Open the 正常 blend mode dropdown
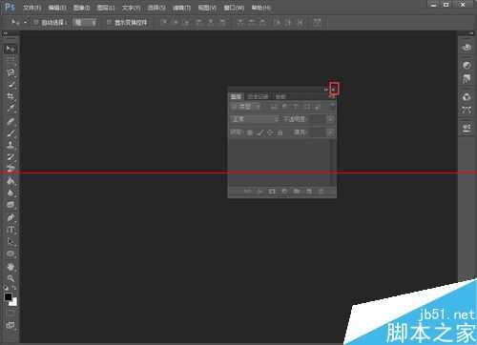 pyautogui.click(x=255, y=119)
